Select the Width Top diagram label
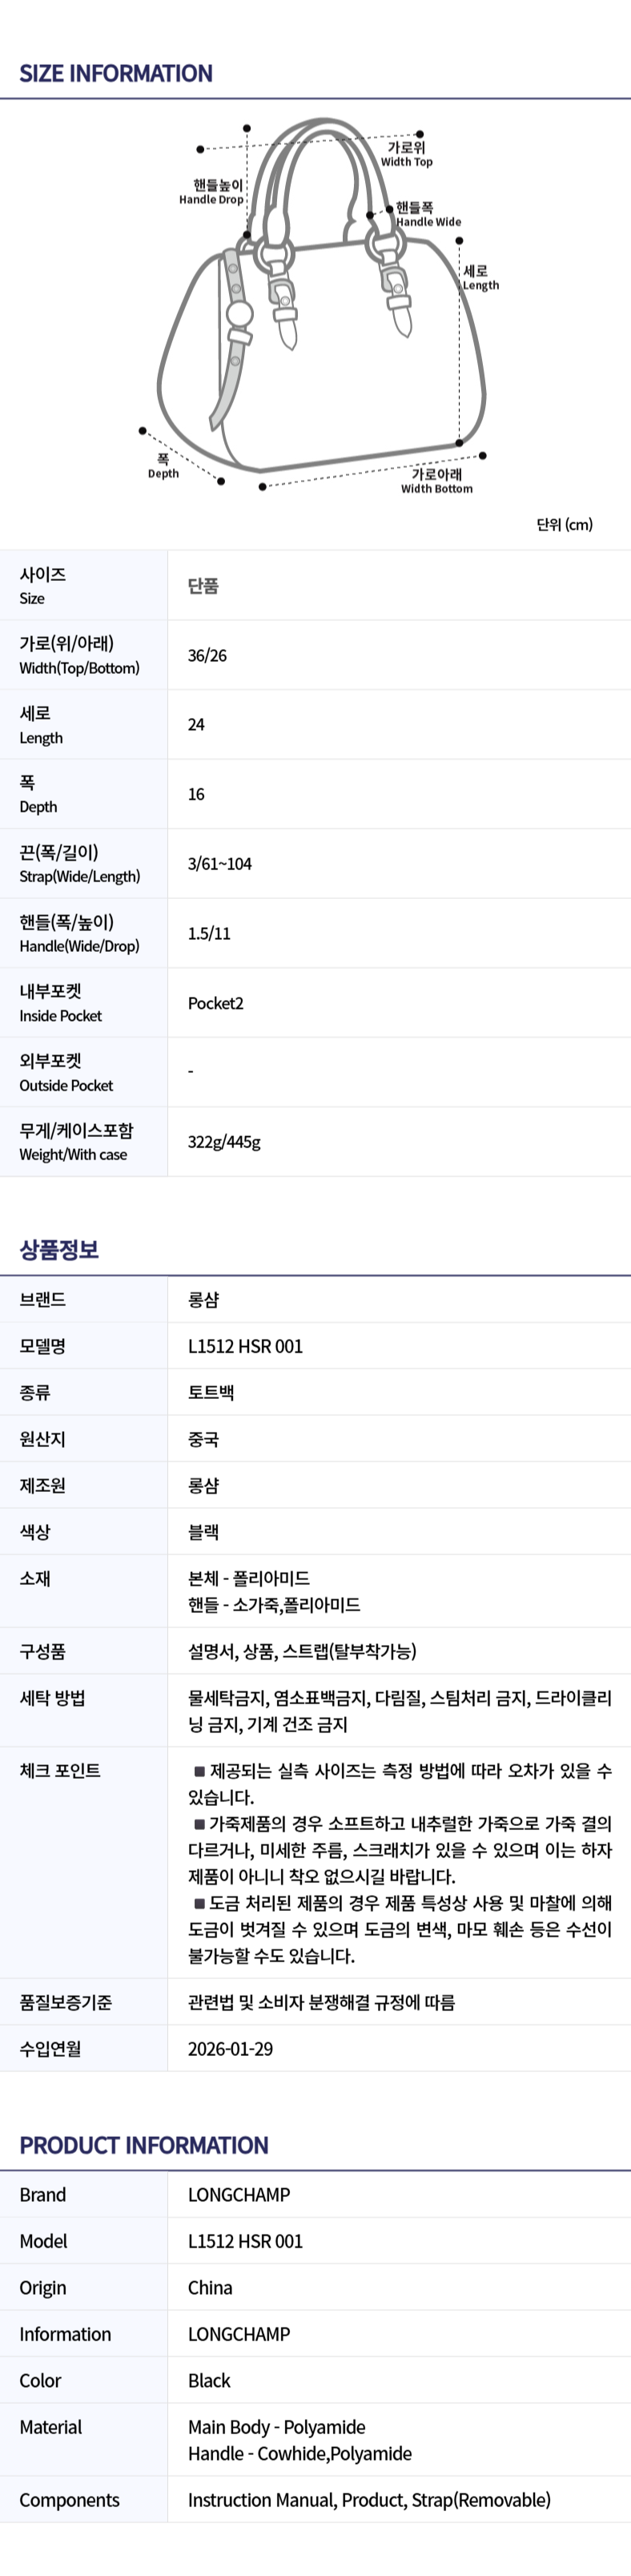The height and width of the screenshot is (2576, 631). click(x=406, y=154)
